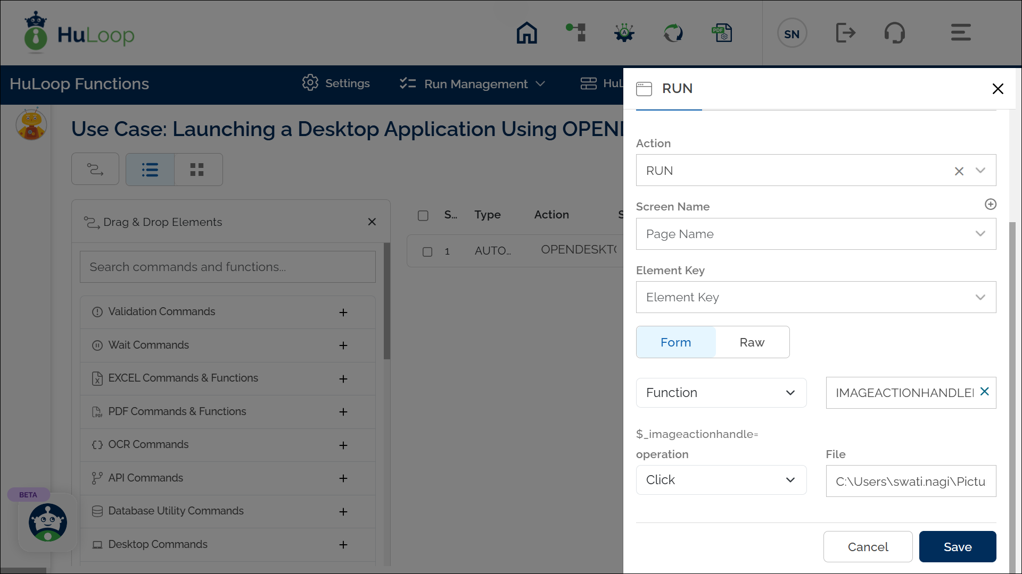
Task: Switch to grid view icon
Action: (x=197, y=170)
